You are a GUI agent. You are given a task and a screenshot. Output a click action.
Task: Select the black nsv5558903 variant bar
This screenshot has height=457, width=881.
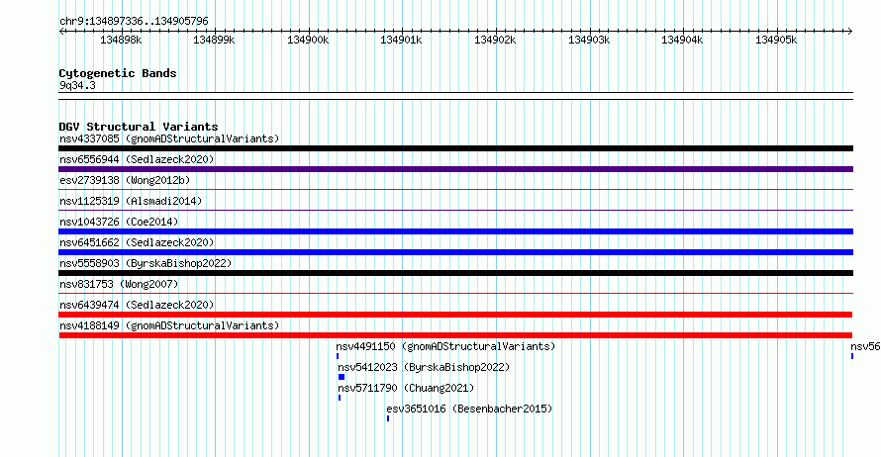[x=455, y=273]
